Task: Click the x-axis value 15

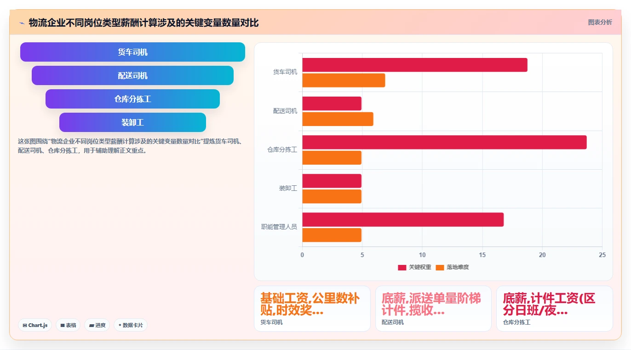Action: (x=482, y=255)
